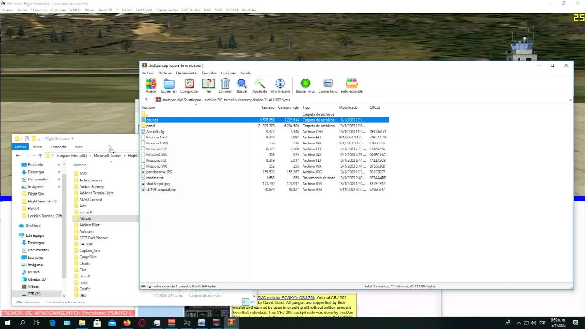Click the Buscar virus icon
585x329 pixels.
[x=305, y=85]
